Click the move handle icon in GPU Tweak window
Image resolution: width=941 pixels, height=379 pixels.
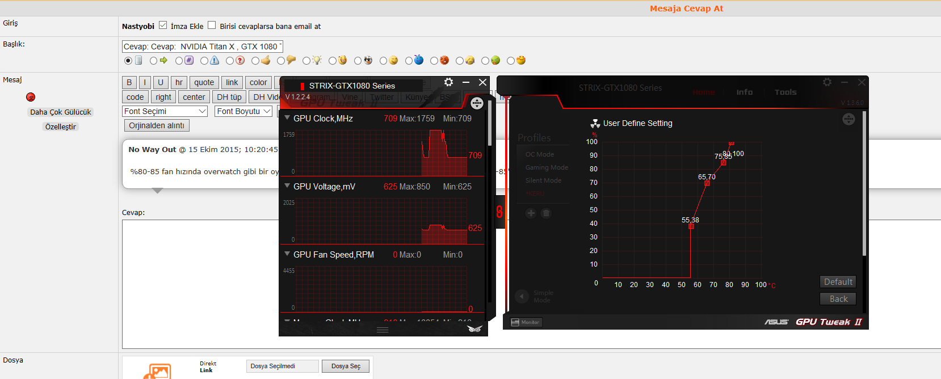[x=848, y=119]
